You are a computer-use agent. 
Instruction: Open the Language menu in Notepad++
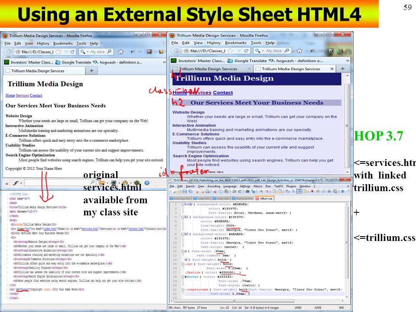230,186
